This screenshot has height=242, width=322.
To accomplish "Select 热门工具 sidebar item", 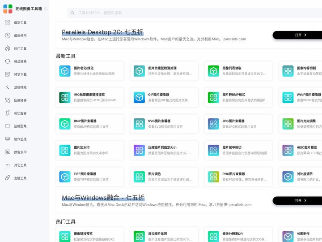I will 20,48.
